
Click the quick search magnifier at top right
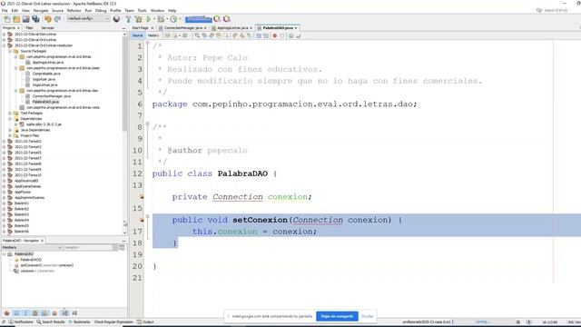[539, 10]
